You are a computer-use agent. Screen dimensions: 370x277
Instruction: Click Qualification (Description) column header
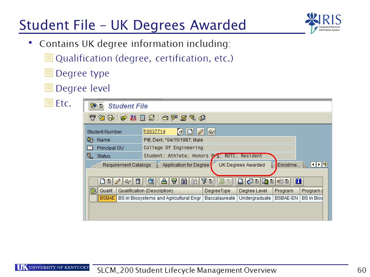coord(160,191)
